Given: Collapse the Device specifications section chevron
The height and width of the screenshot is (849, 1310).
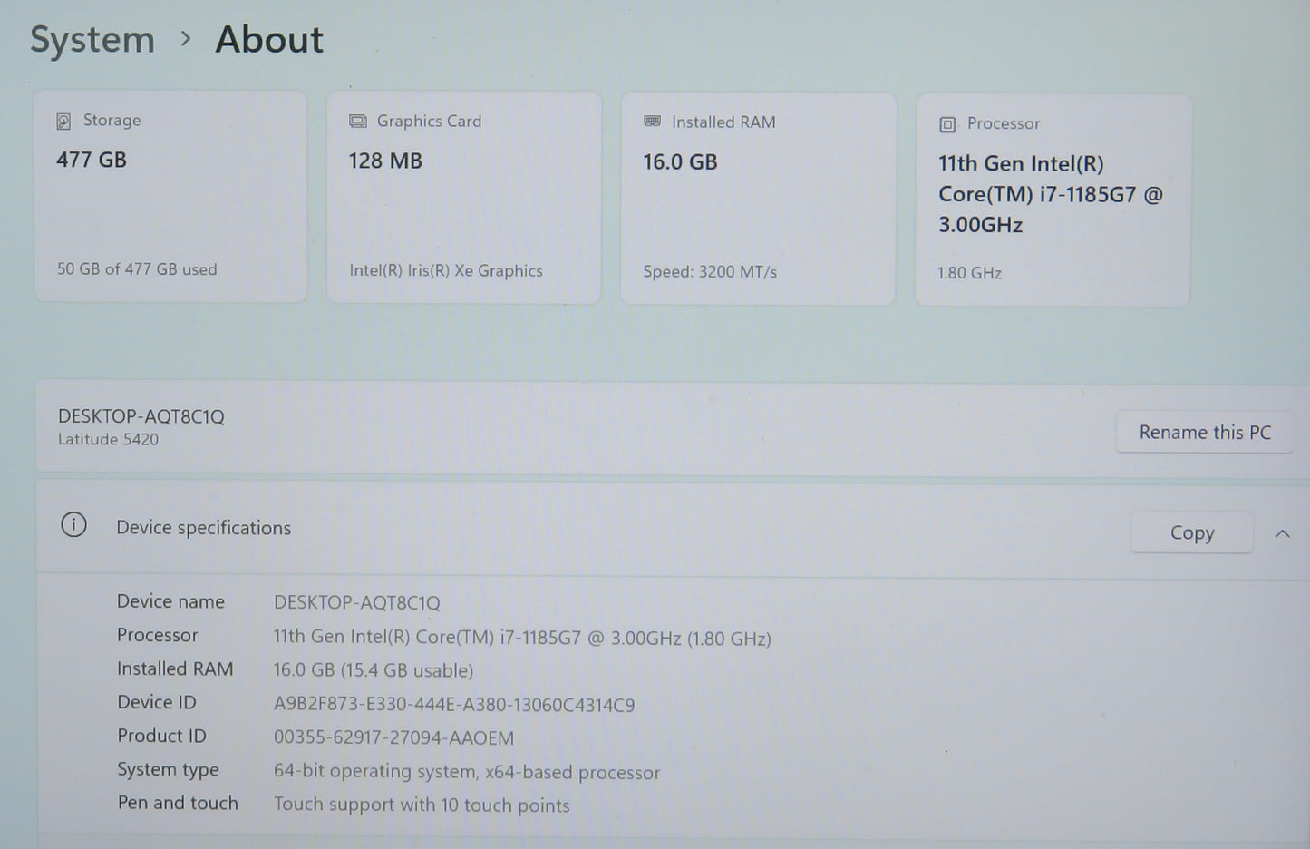Looking at the screenshot, I should (x=1282, y=533).
